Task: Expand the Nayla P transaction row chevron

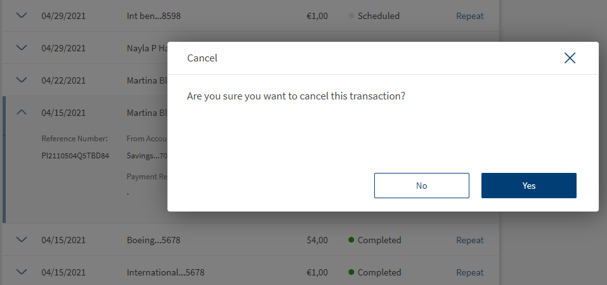Action: 22,47
